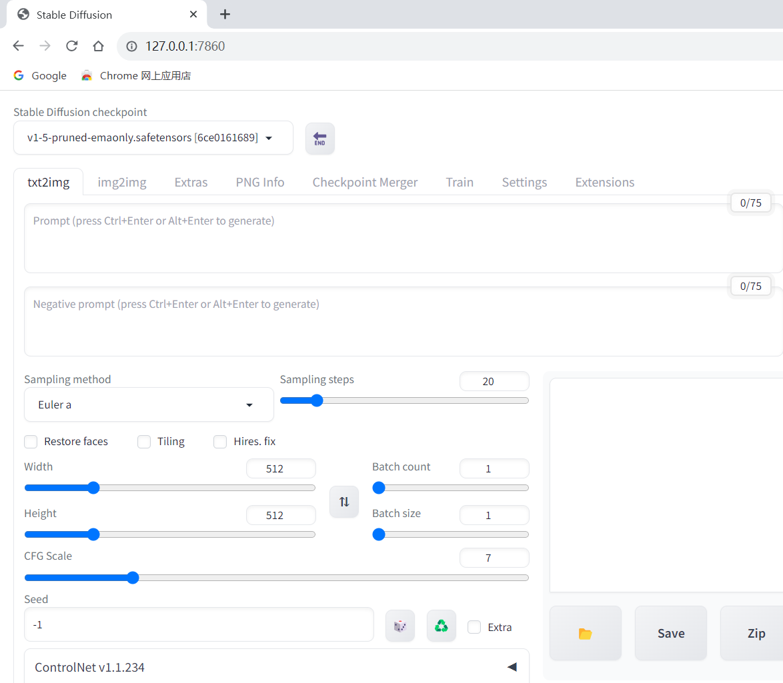Click the Sampling steps number field
The width and height of the screenshot is (783, 683).
click(x=494, y=381)
